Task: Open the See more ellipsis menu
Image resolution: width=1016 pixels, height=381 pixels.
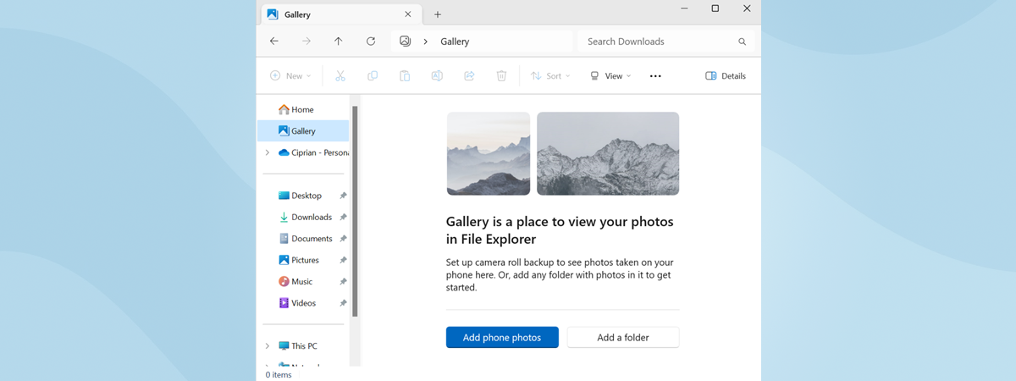Action: tap(655, 76)
